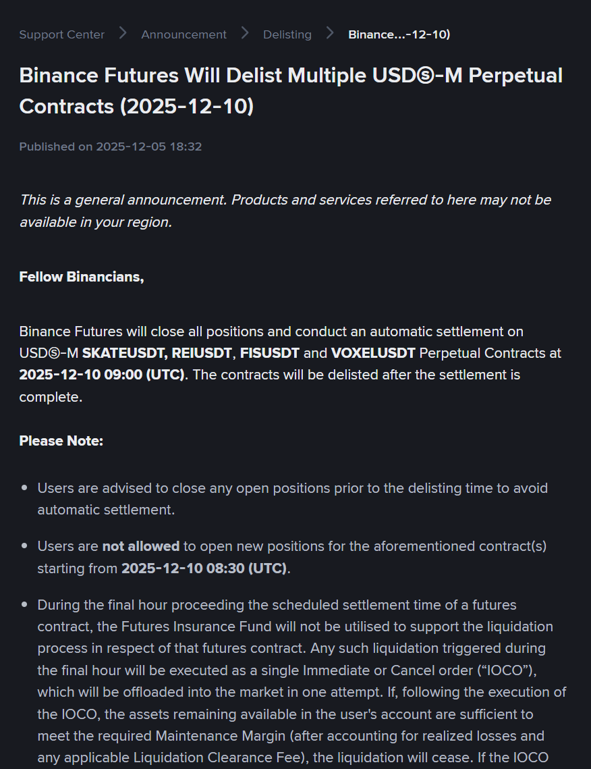Click the bold SKATEUSDT contract name
Viewport: 591px width, 769px height.
click(125, 353)
